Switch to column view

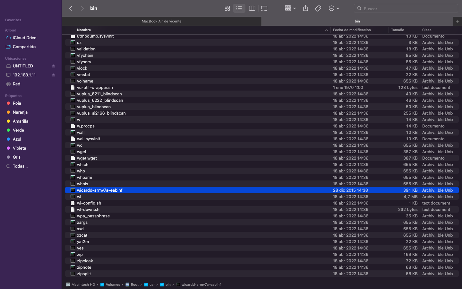(252, 8)
